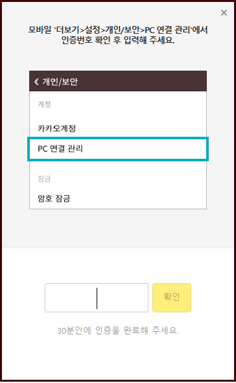Click the teal highlight border of PC 연결 관리
This screenshot has width=236, height=383.
pos(118,138)
